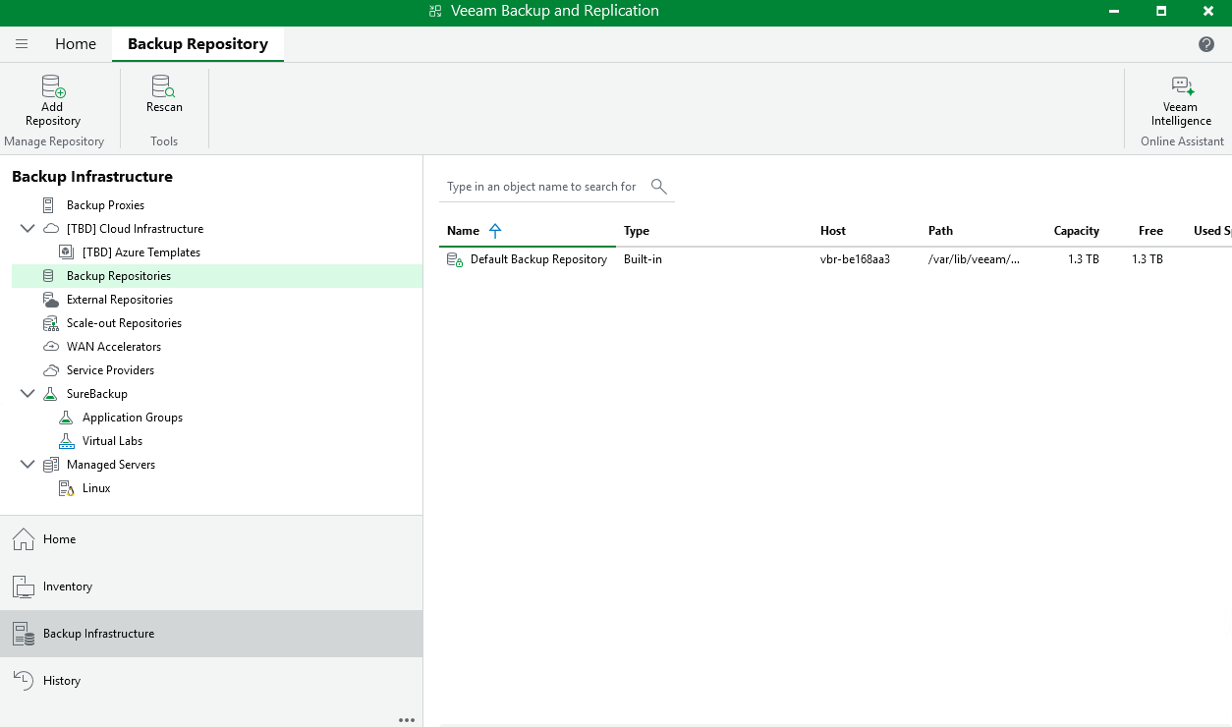Select Scale-out Repositories in the tree

(x=124, y=323)
